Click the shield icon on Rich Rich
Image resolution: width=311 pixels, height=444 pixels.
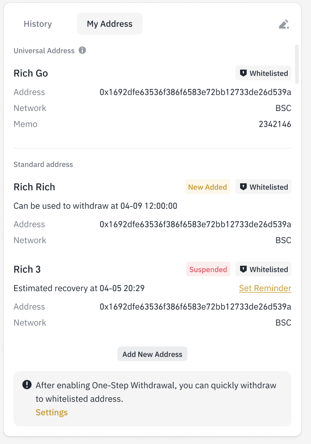243,187
